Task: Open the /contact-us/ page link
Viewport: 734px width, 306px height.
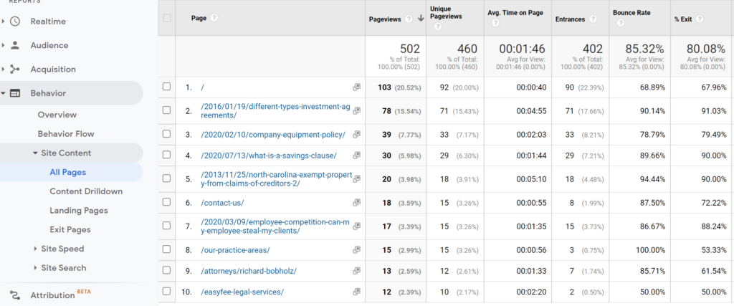Action: coord(222,203)
